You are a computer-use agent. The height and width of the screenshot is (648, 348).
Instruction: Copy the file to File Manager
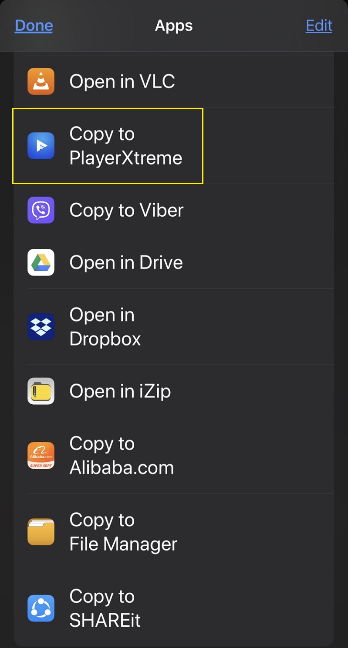pos(123,531)
